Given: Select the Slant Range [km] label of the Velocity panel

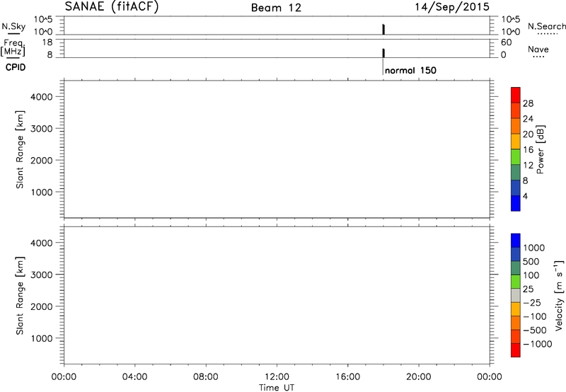Looking at the screenshot, I should [x=20, y=296].
